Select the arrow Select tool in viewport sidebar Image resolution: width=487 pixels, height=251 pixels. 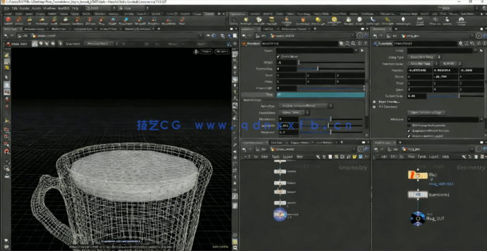7,77
